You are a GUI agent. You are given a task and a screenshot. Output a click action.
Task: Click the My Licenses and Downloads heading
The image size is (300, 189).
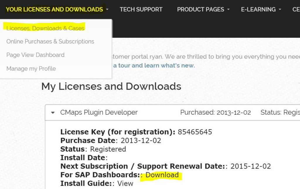pyautogui.click(x=111, y=86)
